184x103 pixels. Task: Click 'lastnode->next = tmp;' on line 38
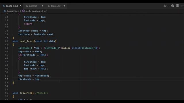pyautogui.click(x=33, y=31)
